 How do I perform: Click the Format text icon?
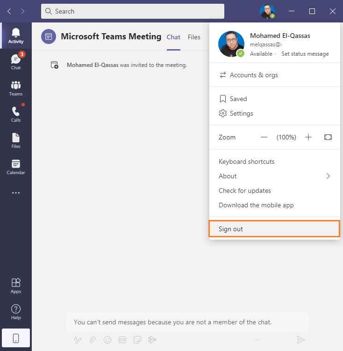[77, 340]
